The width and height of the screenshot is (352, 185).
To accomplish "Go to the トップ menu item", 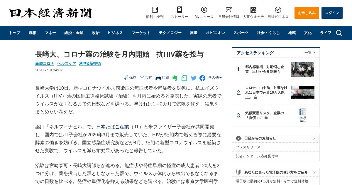I will (14, 33).
